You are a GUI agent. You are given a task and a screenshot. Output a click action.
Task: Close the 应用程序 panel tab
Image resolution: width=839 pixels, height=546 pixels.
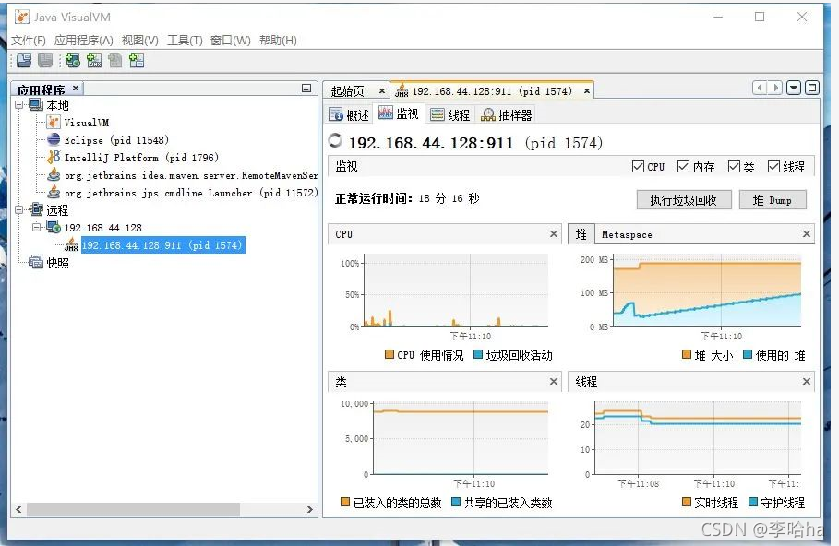[x=76, y=88]
